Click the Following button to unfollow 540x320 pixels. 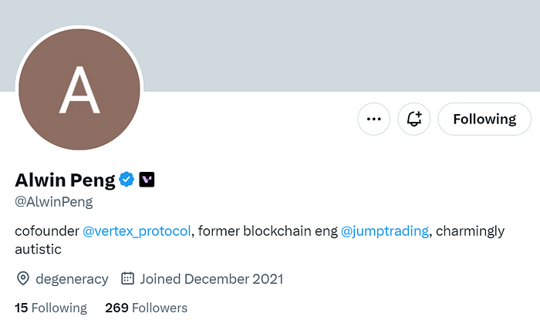point(484,119)
